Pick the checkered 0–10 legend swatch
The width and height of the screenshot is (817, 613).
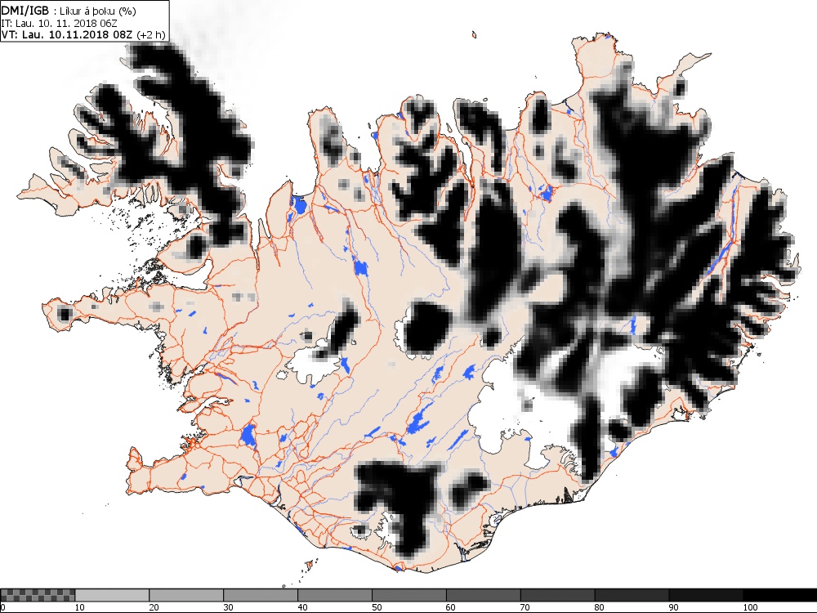pyautogui.click(x=38, y=595)
